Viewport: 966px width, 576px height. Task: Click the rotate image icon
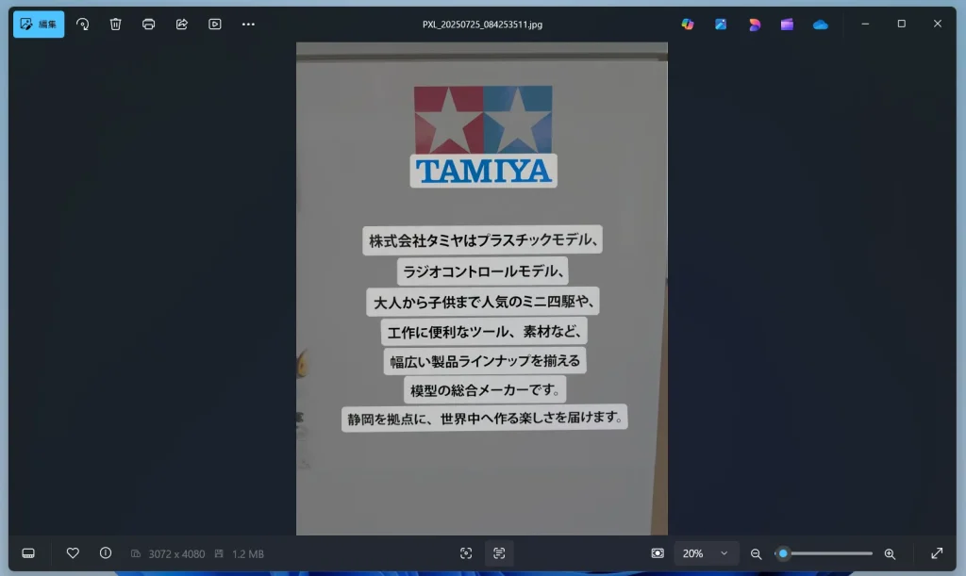(83, 24)
